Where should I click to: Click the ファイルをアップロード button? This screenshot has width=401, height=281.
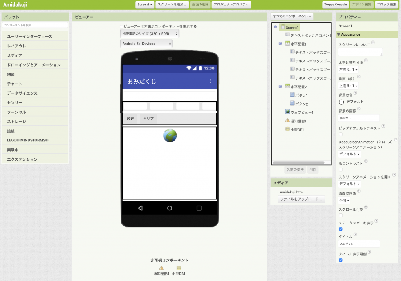click(x=301, y=199)
